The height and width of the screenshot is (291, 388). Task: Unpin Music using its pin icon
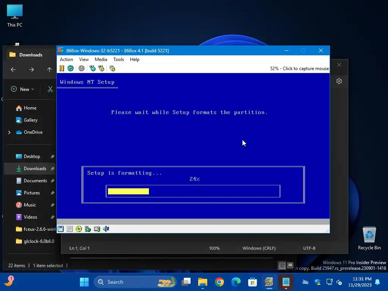52,205
